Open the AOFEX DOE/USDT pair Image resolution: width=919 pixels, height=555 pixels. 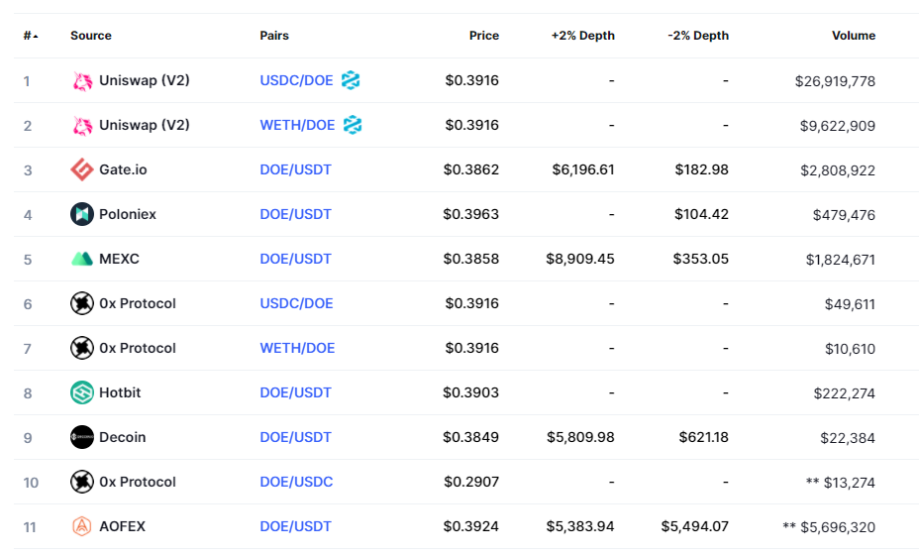[295, 526]
